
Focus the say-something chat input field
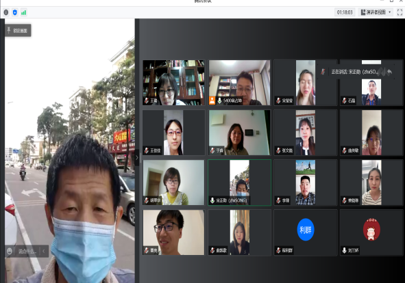(27, 251)
